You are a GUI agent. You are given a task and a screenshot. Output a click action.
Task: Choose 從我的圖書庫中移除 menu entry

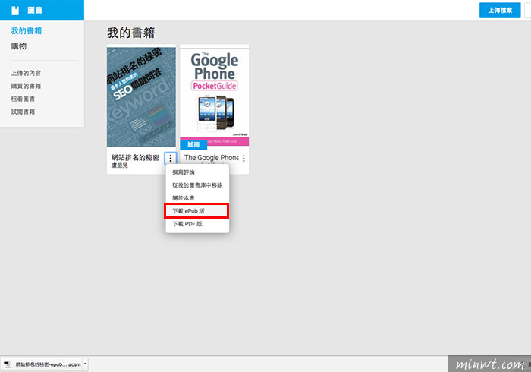(197, 185)
